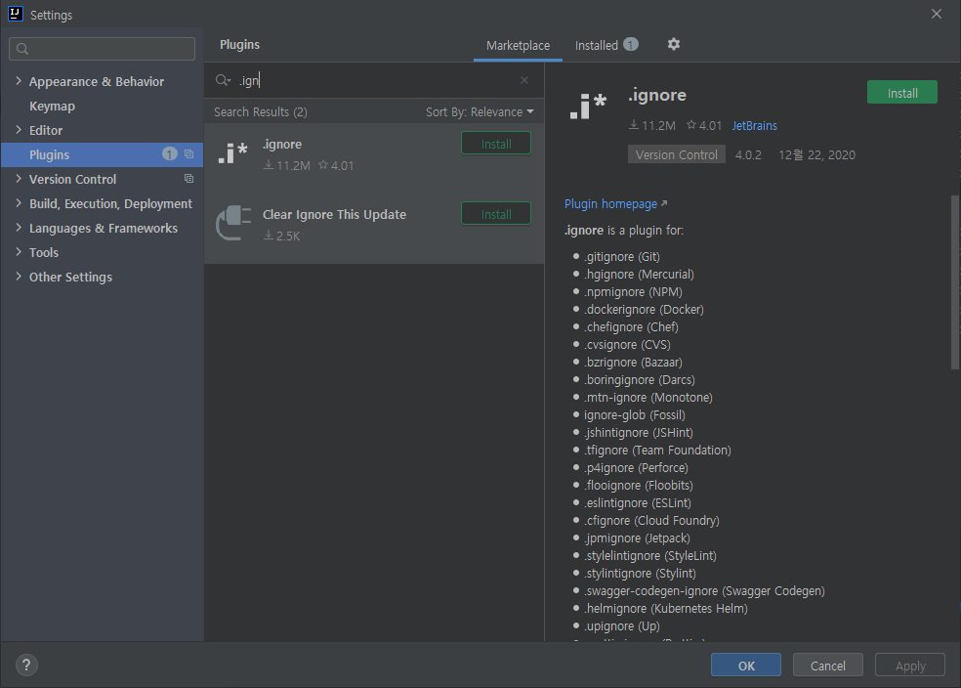Click the search options magnifier in the plugin search

click(x=223, y=80)
